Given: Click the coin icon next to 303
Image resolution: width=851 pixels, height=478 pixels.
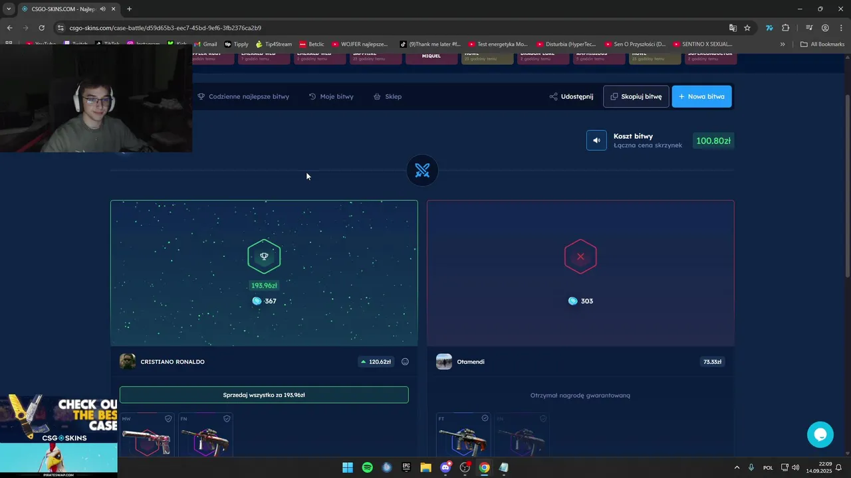Looking at the screenshot, I should tap(572, 301).
